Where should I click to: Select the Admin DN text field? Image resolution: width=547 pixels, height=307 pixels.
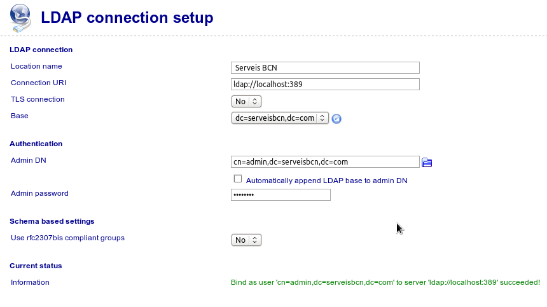325,162
